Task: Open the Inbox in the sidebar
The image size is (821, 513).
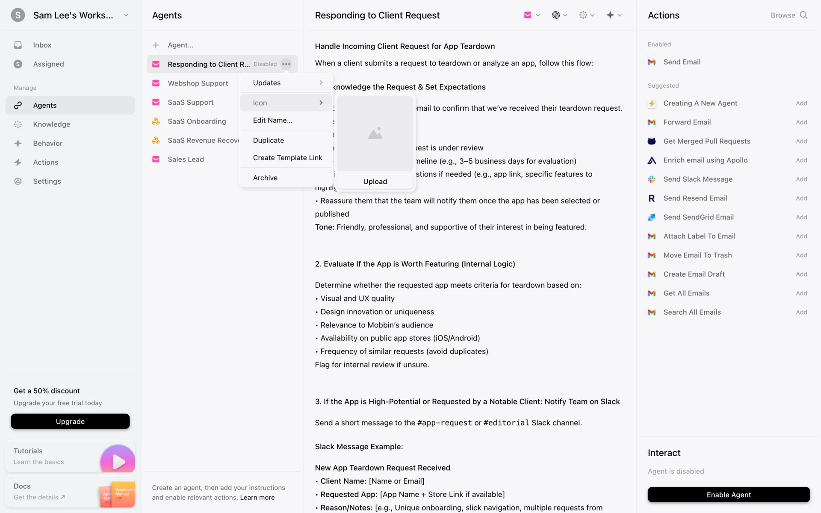Action: tap(42, 45)
